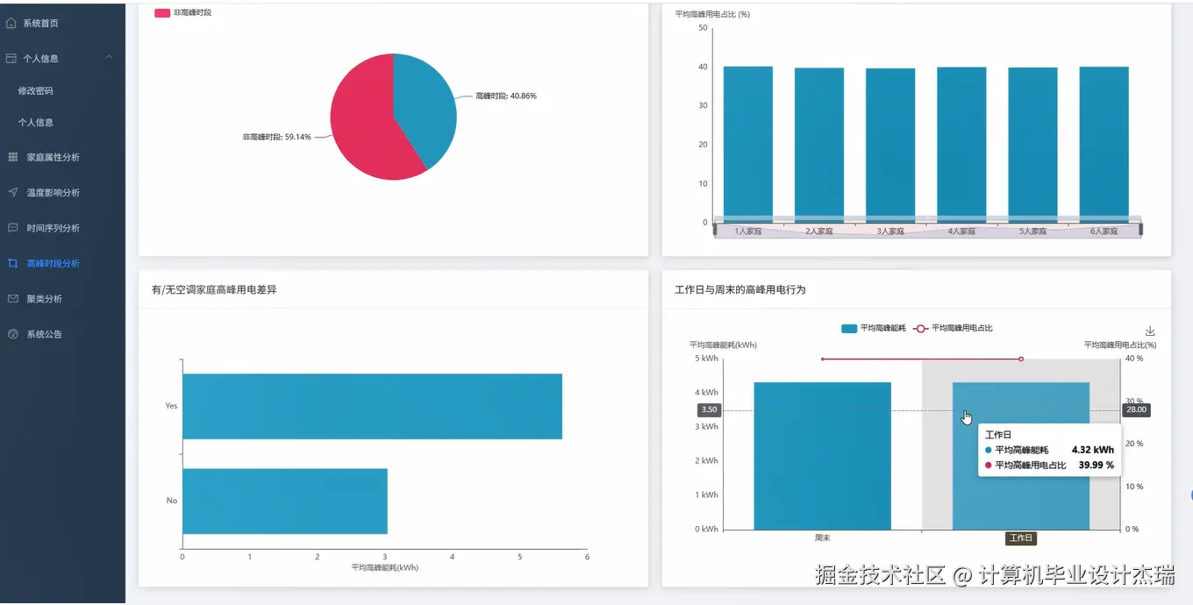The image size is (1193, 605).
Task: Click the 6人家庭 bar
Action: click(x=1104, y=144)
